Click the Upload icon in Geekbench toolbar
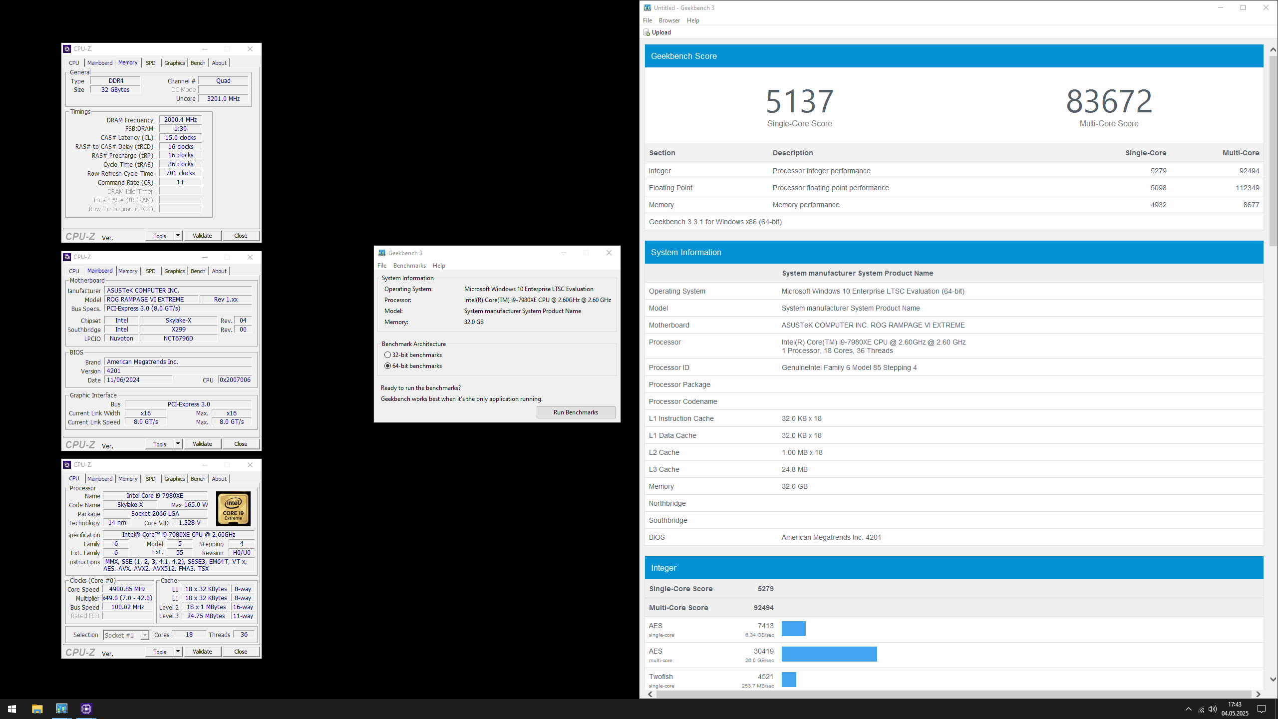This screenshot has width=1278, height=719. pyautogui.click(x=646, y=32)
